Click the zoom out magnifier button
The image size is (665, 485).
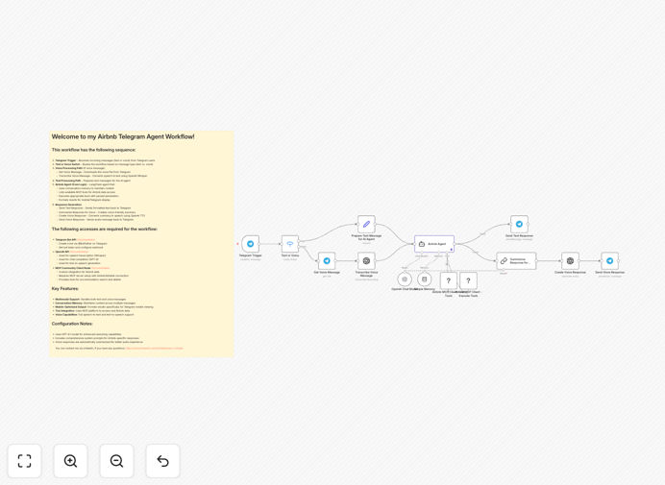coord(116,461)
